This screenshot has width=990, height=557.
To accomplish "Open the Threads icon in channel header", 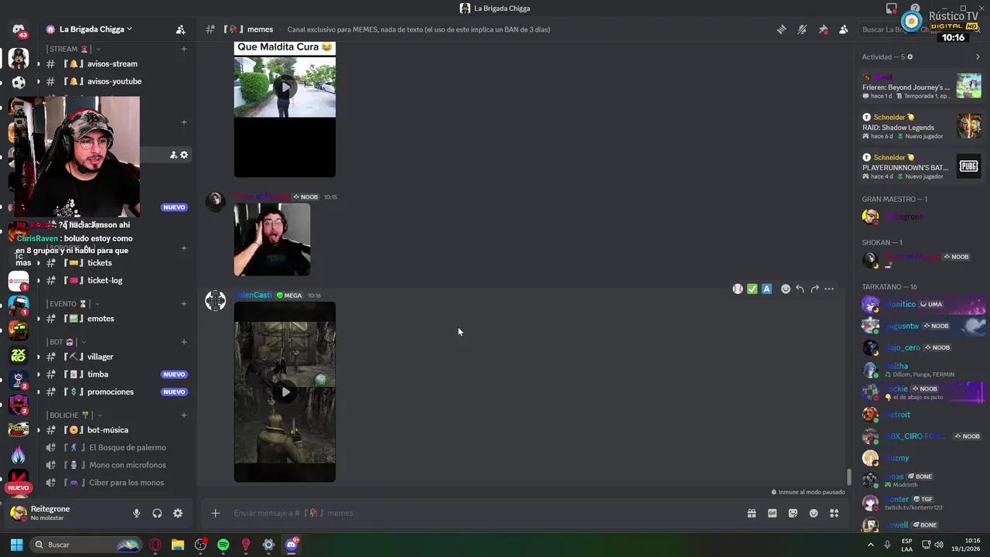I will (x=782, y=29).
